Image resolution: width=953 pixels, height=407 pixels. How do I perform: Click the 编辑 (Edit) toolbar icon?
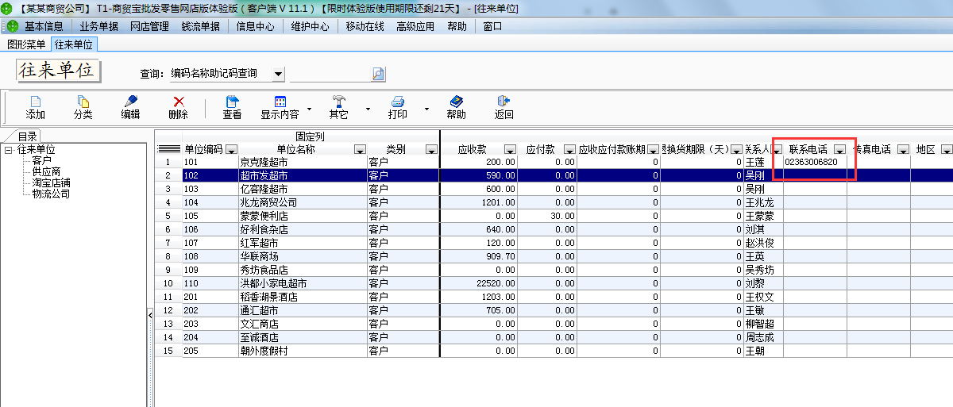point(130,102)
